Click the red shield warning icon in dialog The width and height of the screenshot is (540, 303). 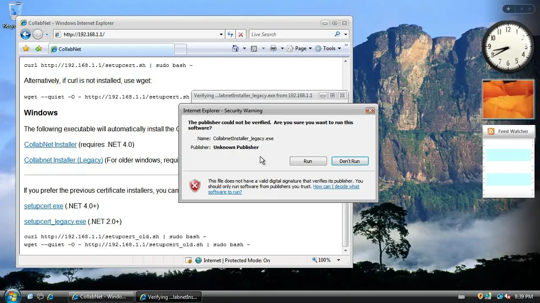pos(195,186)
